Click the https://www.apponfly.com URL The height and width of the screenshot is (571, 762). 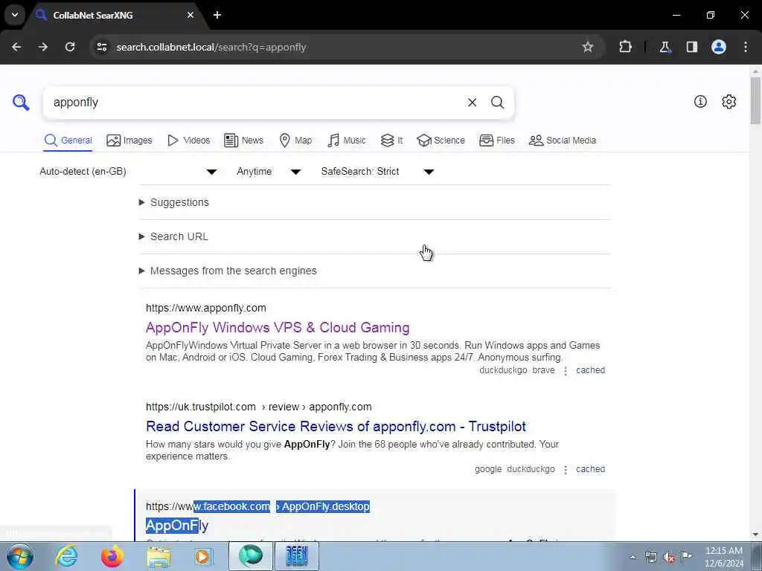tap(206, 308)
